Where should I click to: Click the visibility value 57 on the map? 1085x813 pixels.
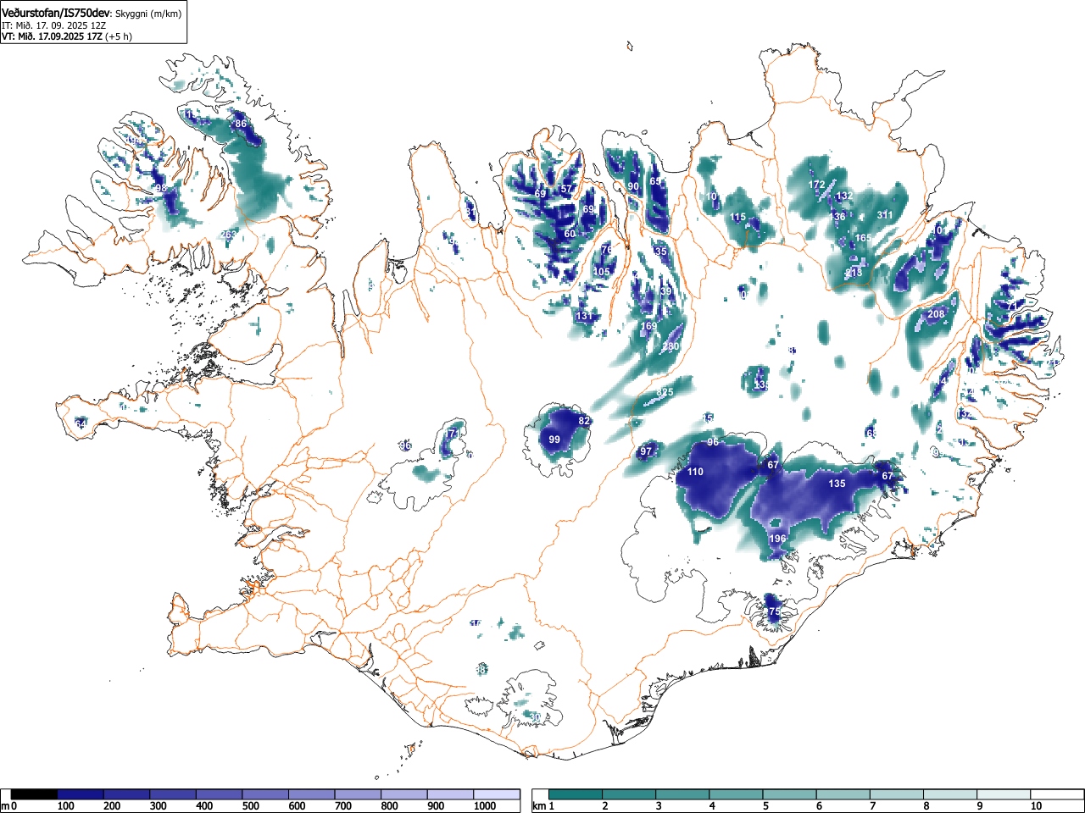tap(566, 189)
